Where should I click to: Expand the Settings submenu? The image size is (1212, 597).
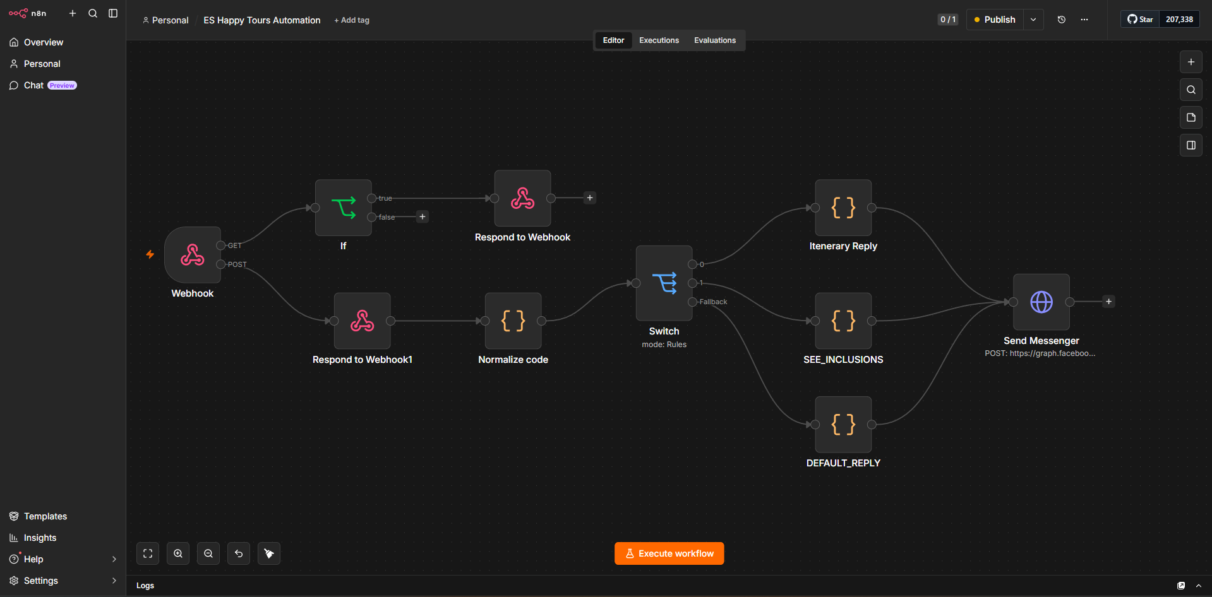coord(114,581)
